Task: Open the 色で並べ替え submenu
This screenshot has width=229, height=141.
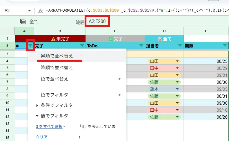Action: pyautogui.click(x=77, y=79)
